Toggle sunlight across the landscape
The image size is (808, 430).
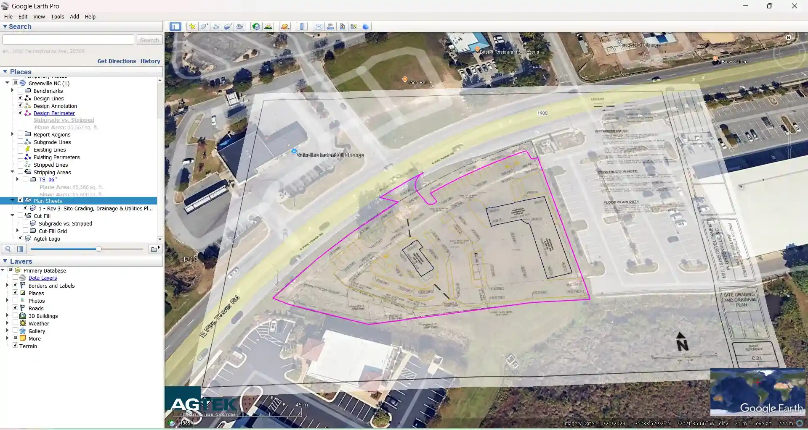pos(268,26)
